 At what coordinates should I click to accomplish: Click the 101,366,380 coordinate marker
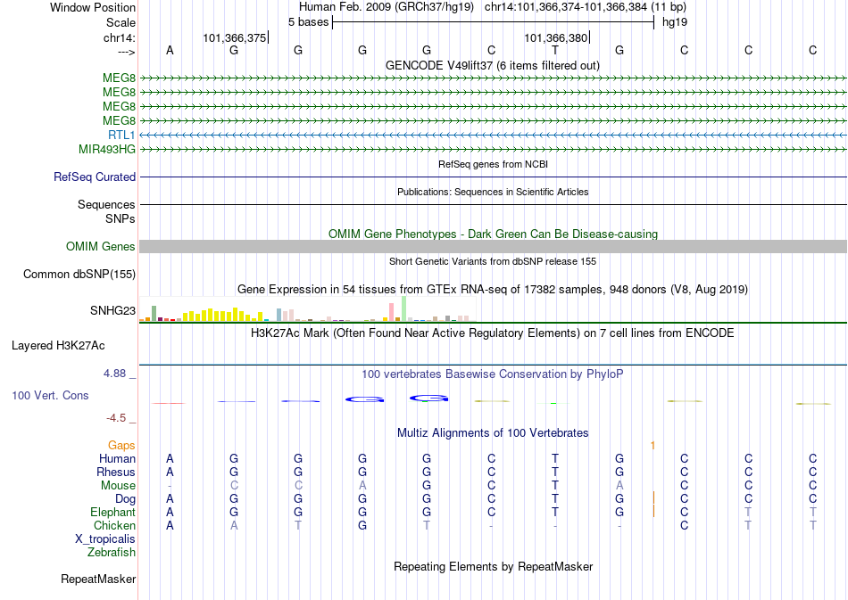[x=555, y=37]
